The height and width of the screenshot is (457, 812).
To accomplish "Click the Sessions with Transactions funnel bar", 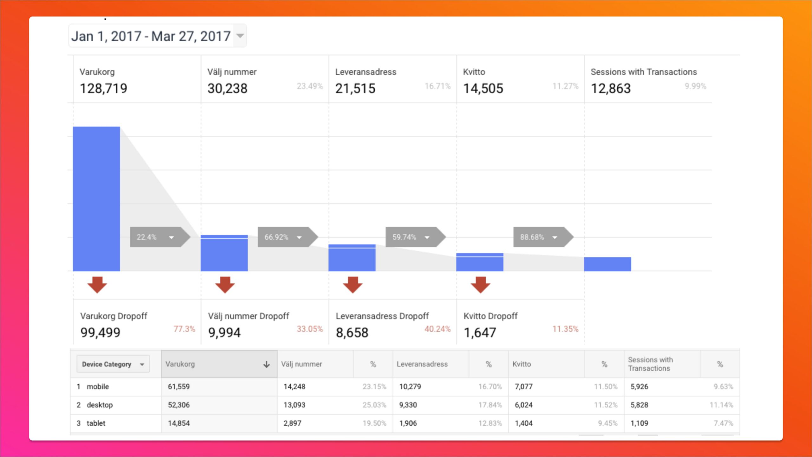I will (607, 264).
